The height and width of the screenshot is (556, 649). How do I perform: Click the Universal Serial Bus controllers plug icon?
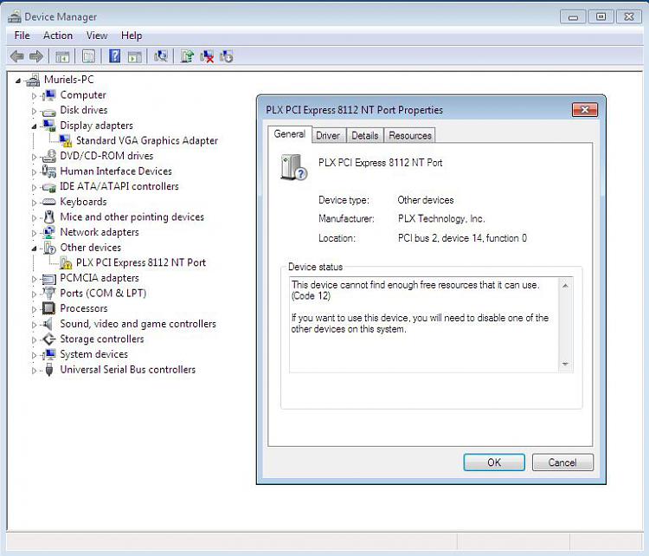pos(48,370)
